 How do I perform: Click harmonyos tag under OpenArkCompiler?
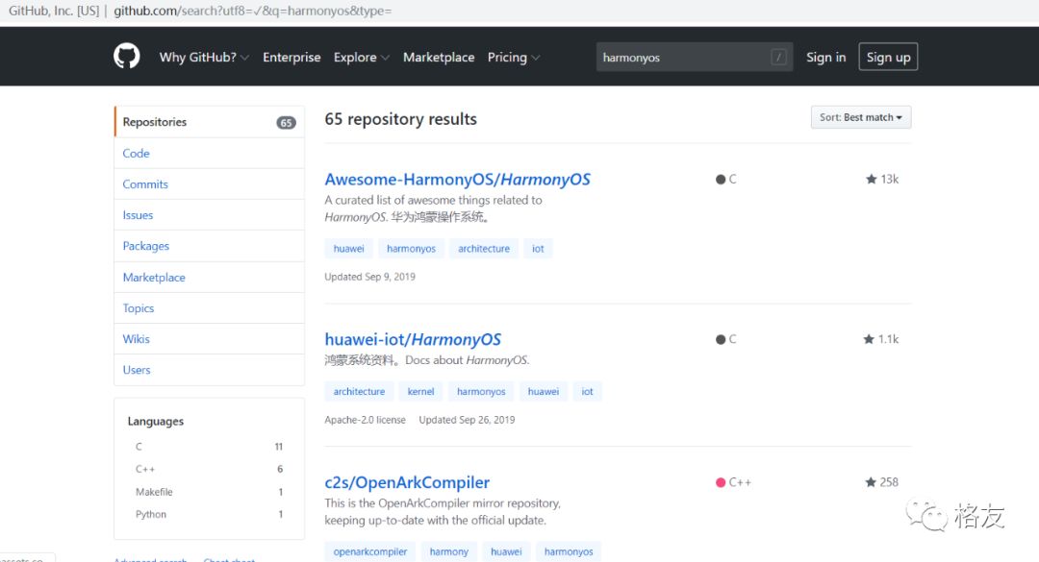(569, 551)
